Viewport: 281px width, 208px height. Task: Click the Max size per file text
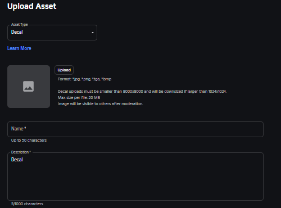coord(79,98)
